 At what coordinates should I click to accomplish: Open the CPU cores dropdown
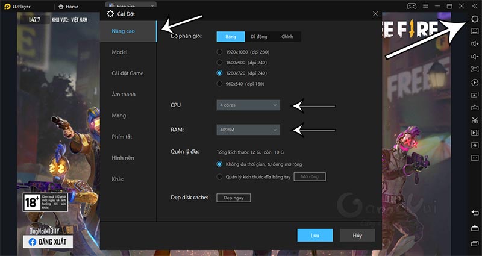tap(248, 105)
